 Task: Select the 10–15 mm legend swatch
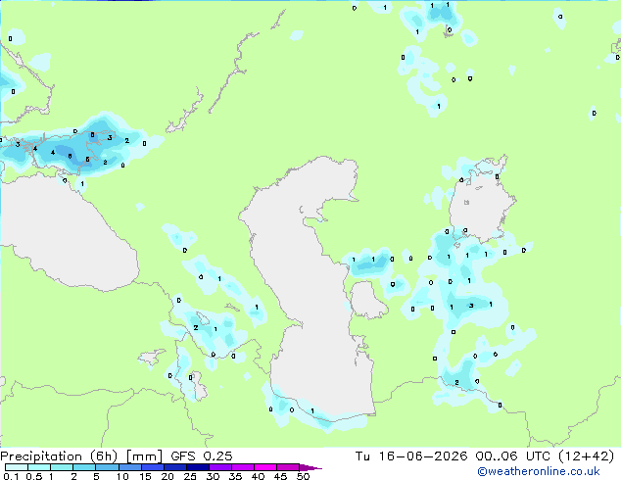[x=130, y=467]
